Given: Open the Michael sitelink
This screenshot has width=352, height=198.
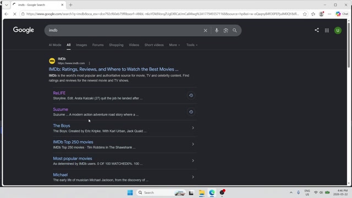Looking at the screenshot, I should 60,175.
